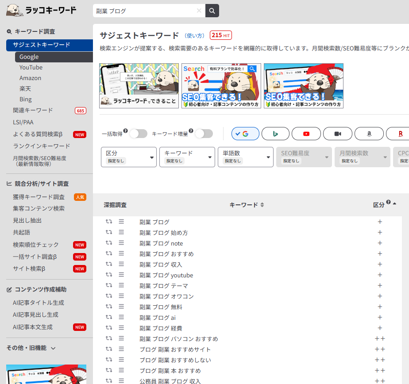Open YouTube in the sidebar suggest list
This screenshot has width=409, height=384.
pos(31,67)
